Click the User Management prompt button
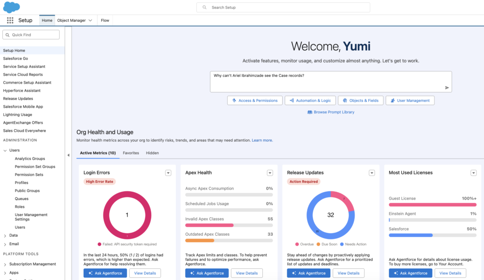The image size is (484, 280). click(x=410, y=101)
